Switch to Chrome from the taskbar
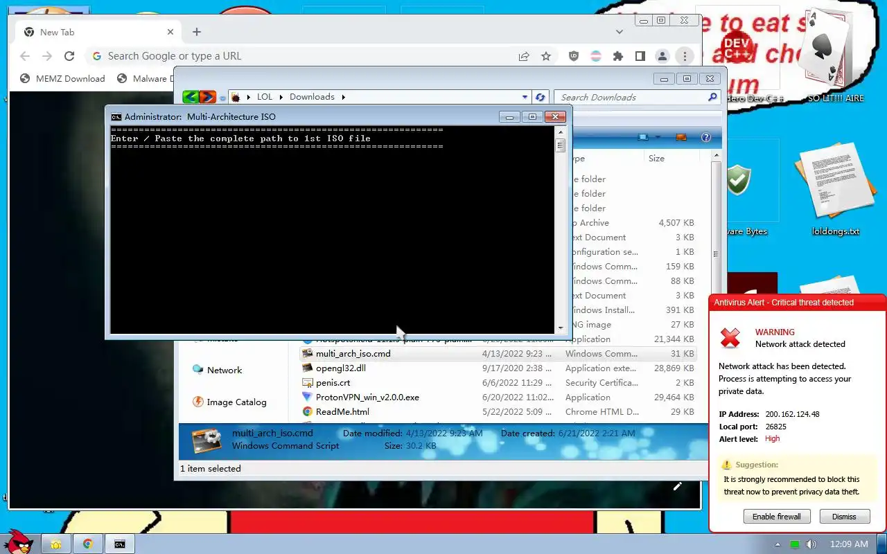 click(x=88, y=544)
